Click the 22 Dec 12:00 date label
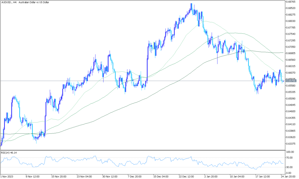This screenshot has width=299, height=179. click(186, 177)
